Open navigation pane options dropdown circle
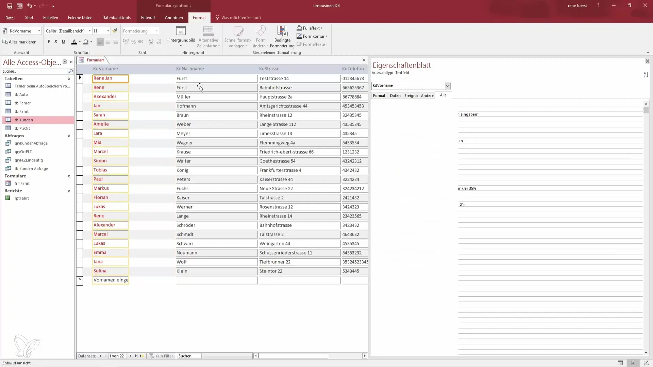This screenshot has width=653, height=367. (x=65, y=62)
